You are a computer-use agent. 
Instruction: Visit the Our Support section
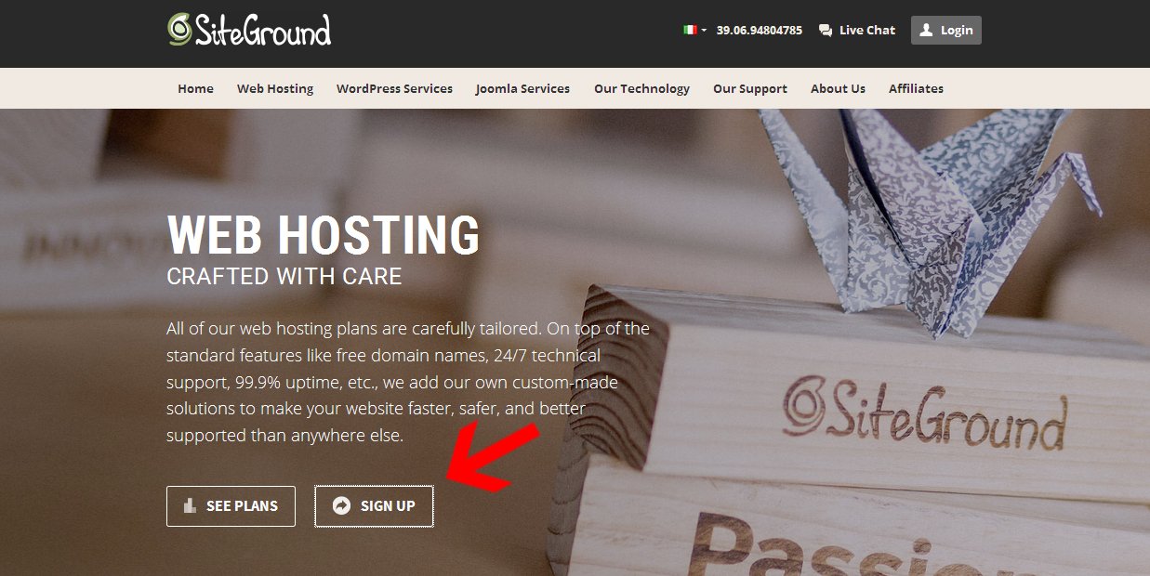coord(750,88)
